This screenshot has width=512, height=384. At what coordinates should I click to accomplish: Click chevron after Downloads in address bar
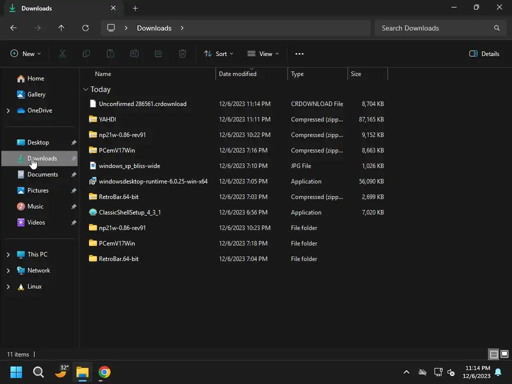(x=182, y=28)
